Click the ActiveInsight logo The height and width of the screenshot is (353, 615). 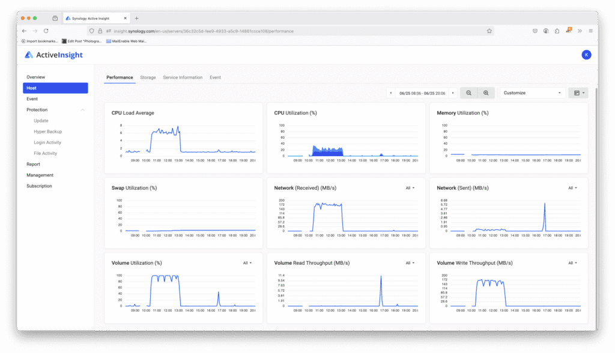coord(54,55)
